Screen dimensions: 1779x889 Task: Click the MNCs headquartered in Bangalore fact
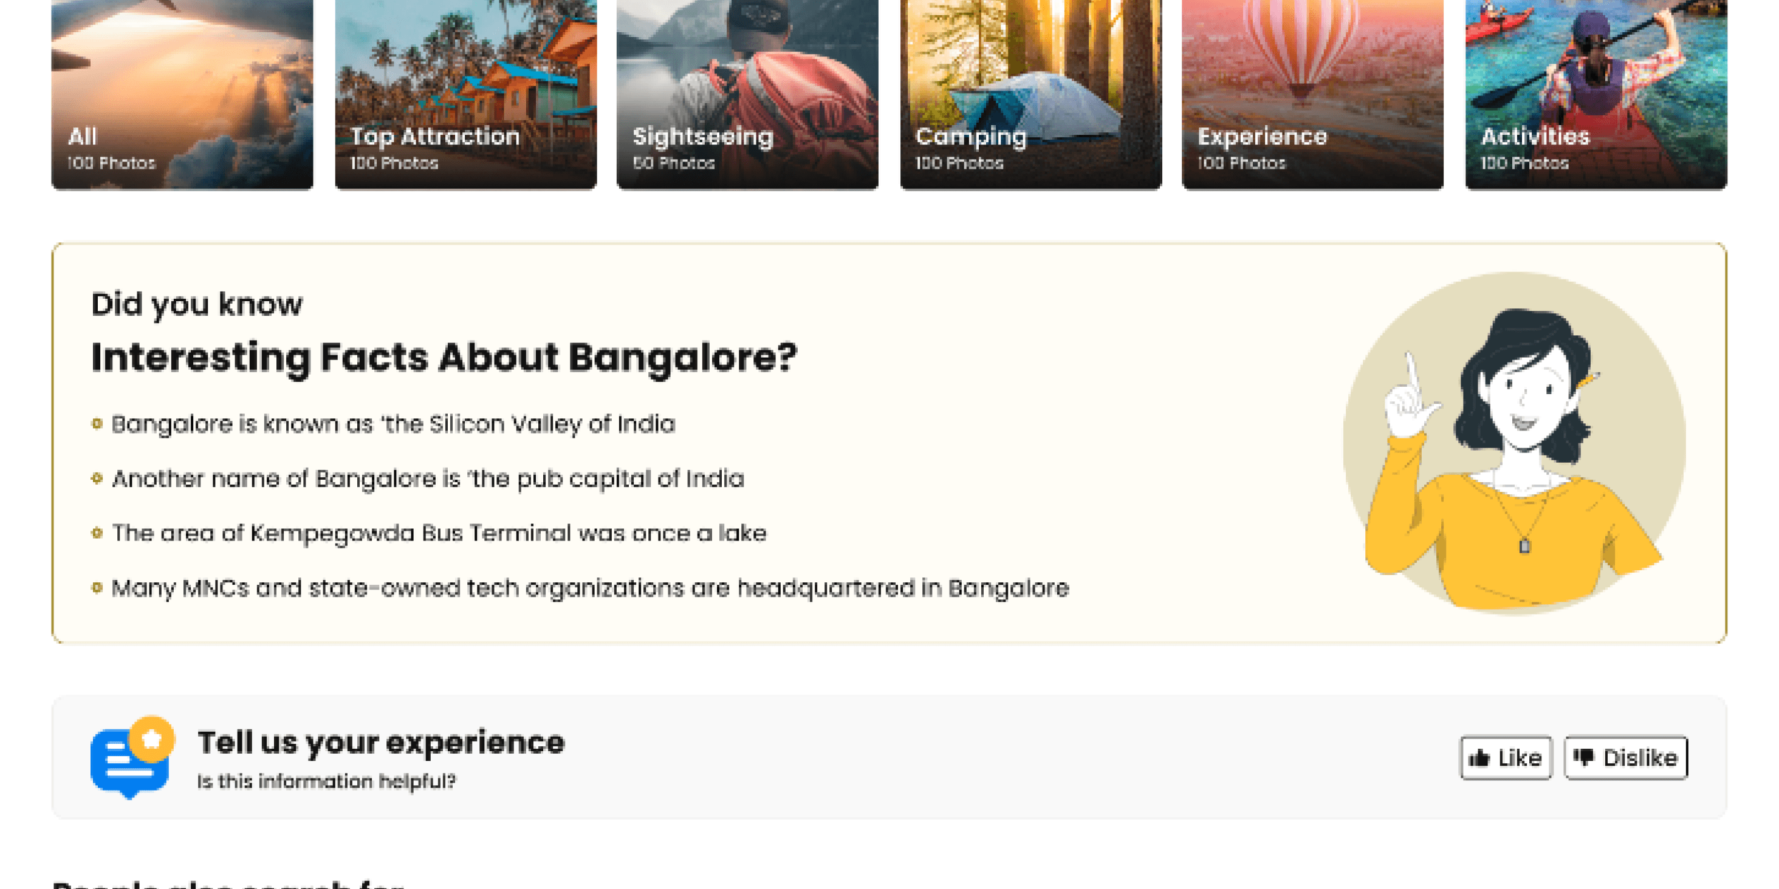click(590, 588)
